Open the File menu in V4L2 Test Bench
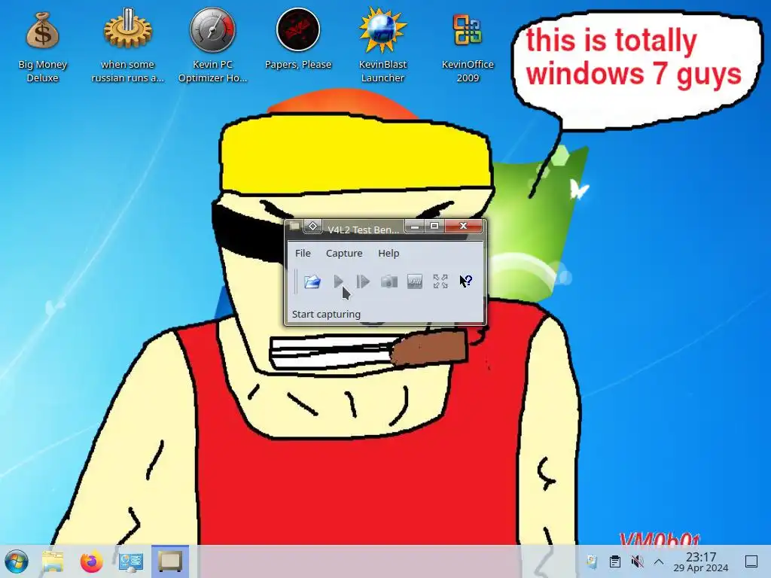Screen dimensions: 771x578 303,253
